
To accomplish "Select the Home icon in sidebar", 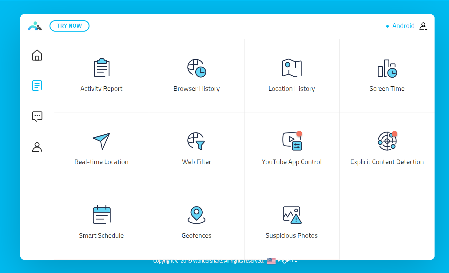I will coord(37,55).
